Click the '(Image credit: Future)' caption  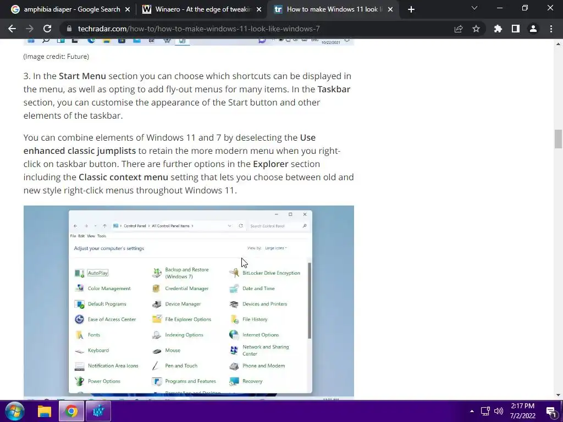pyautogui.click(x=57, y=57)
